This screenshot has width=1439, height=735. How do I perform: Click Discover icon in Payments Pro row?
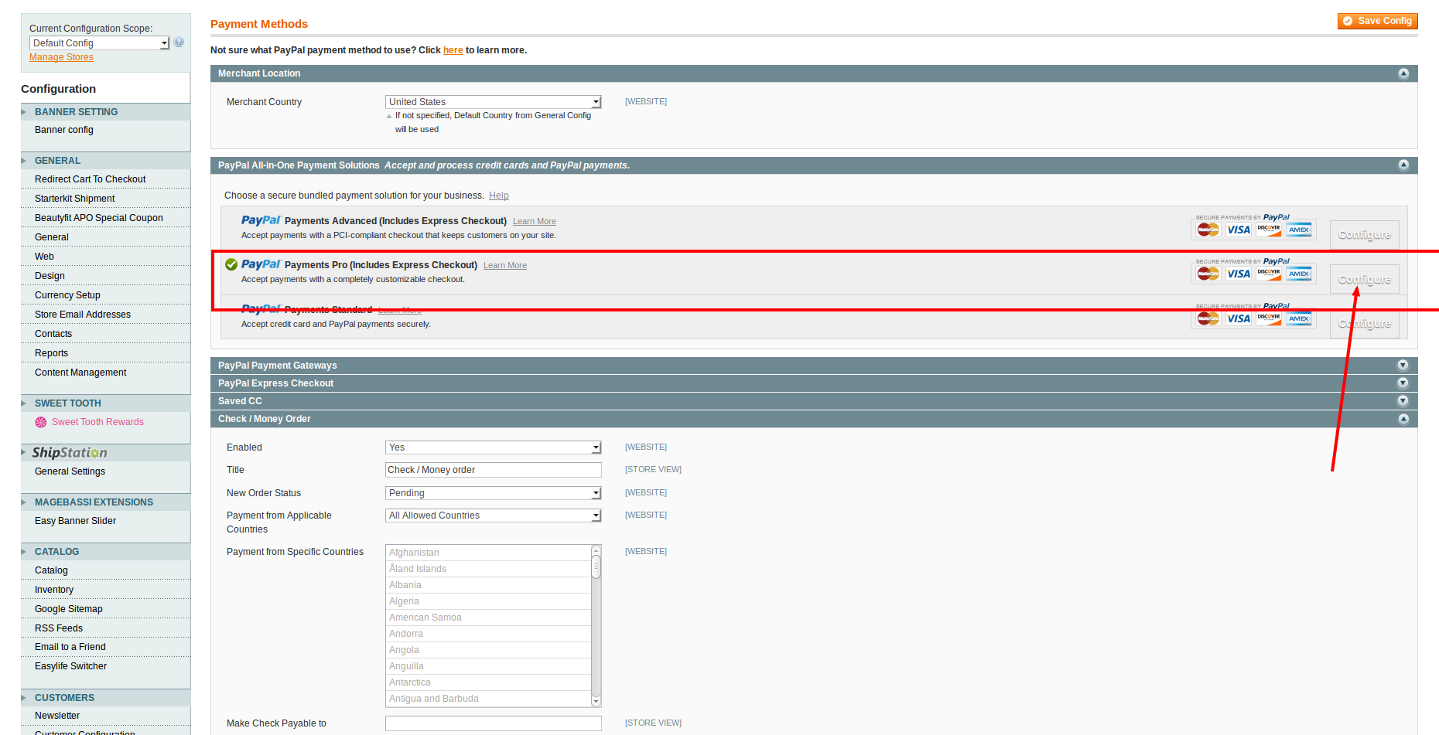pyautogui.click(x=1269, y=274)
